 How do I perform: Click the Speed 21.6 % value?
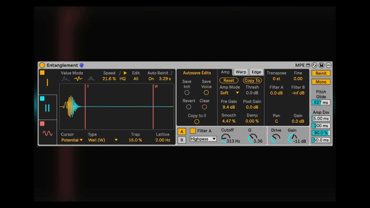coord(109,79)
